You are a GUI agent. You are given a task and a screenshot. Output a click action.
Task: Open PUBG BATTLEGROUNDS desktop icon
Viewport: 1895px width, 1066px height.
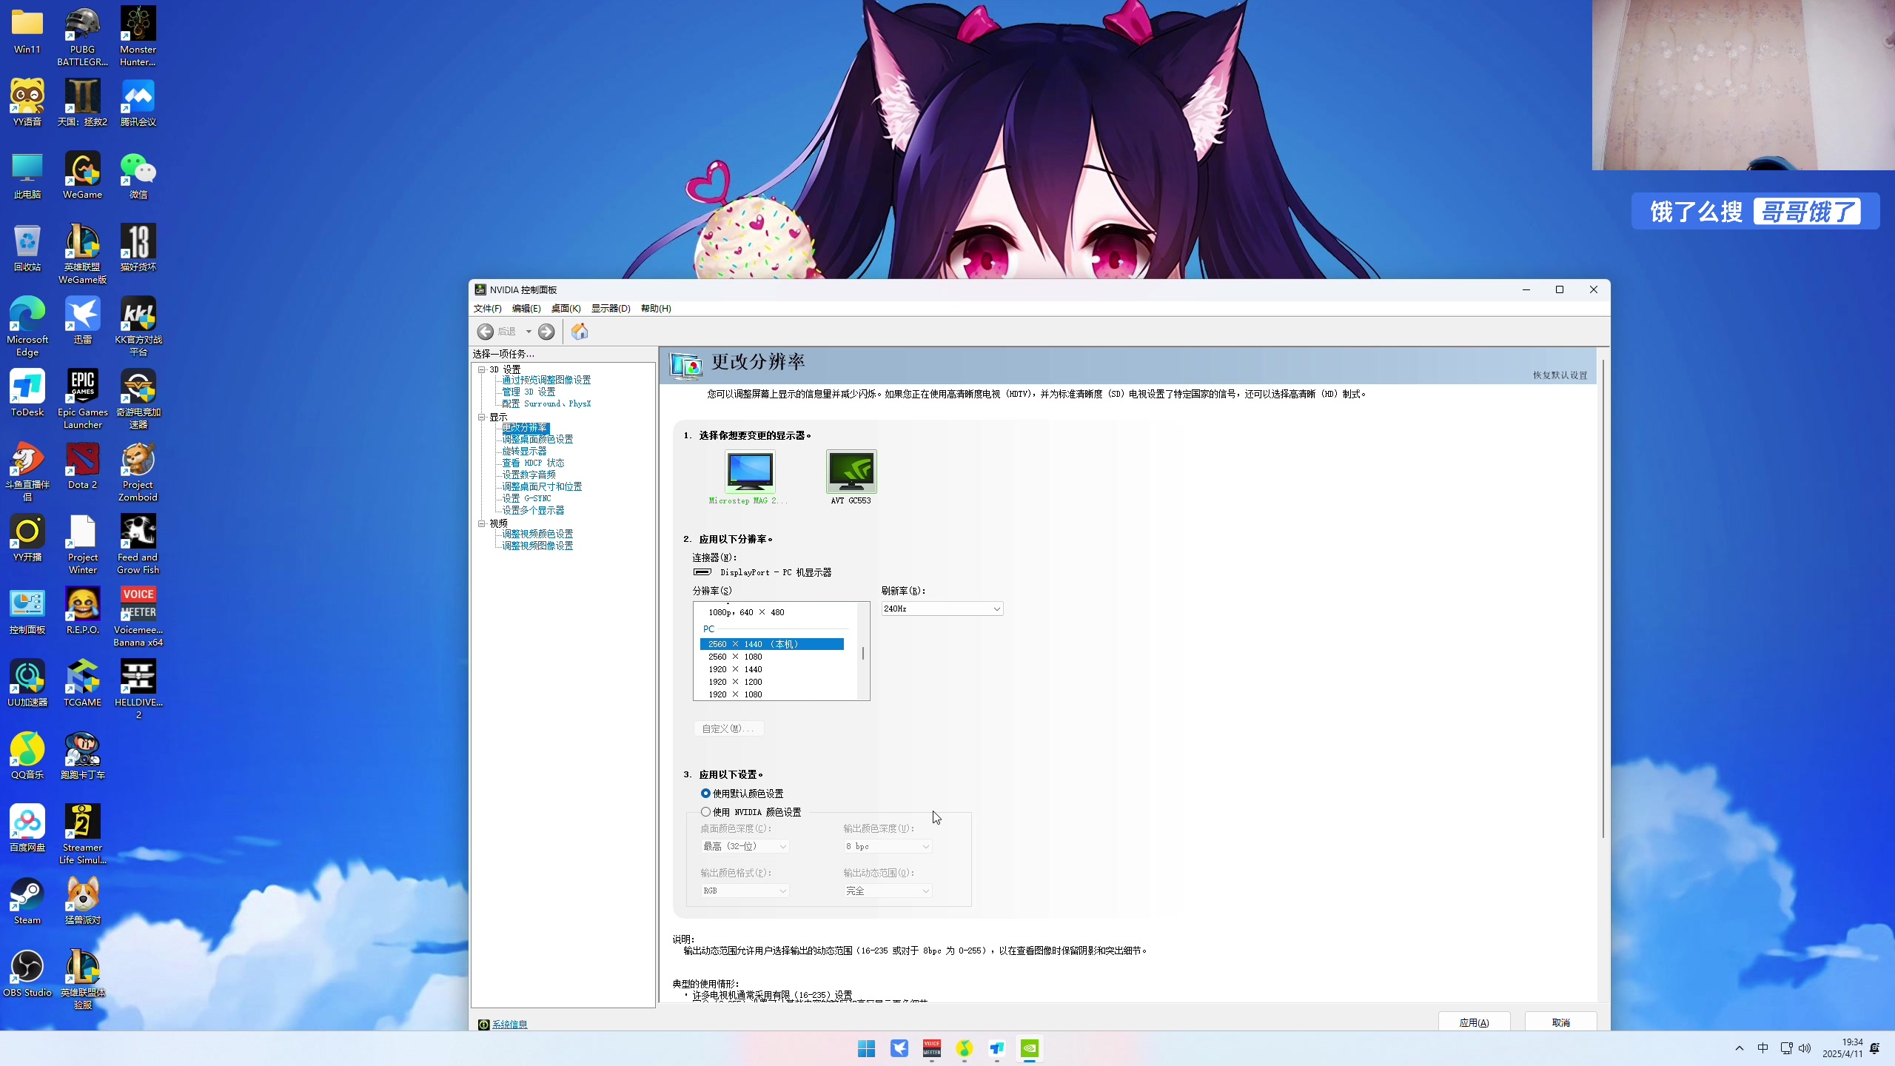(82, 36)
